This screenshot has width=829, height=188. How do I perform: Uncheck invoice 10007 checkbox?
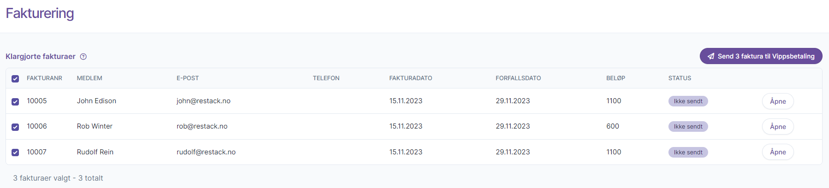click(x=15, y=153)
